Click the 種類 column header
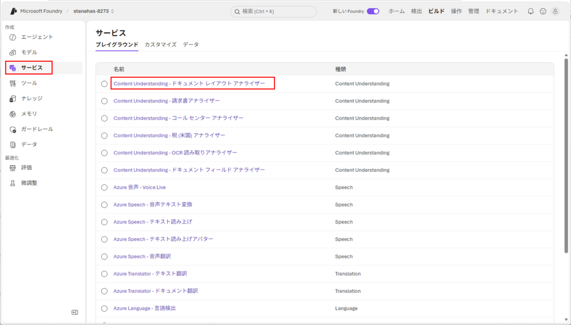 click(x=340, y=69)
